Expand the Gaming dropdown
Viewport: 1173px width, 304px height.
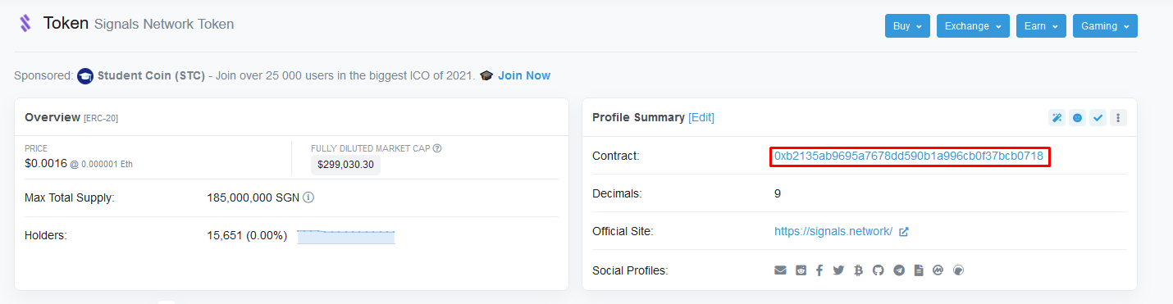[x=1105, y=25]
